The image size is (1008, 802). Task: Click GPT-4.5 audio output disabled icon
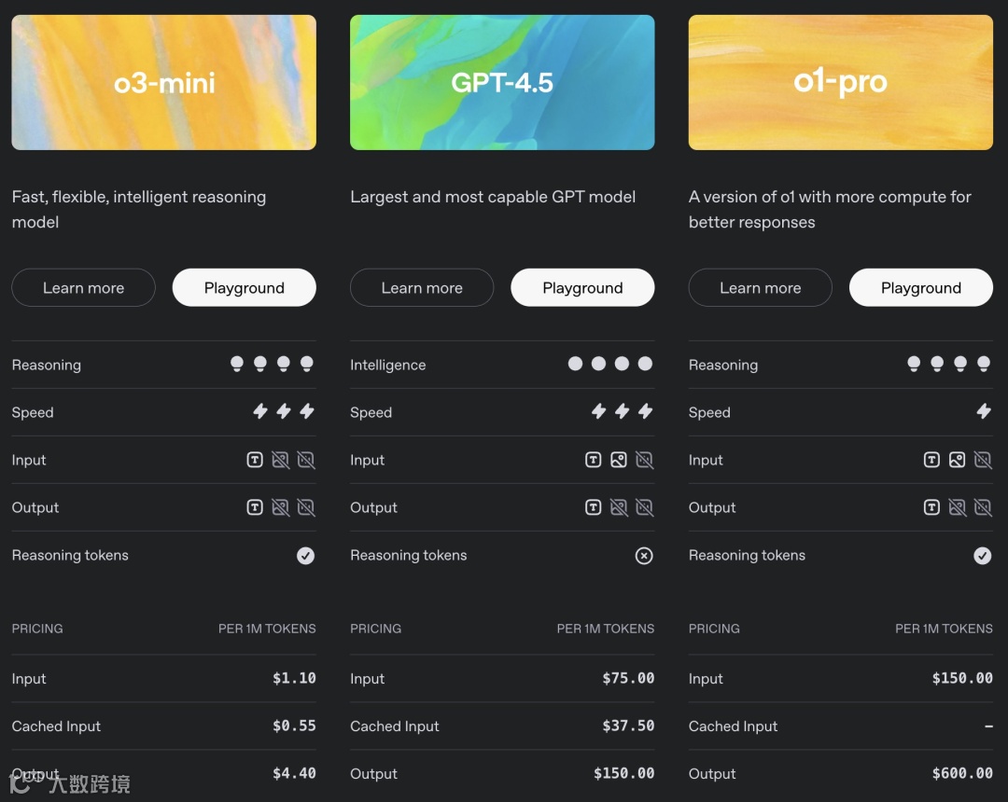point(644,507)
